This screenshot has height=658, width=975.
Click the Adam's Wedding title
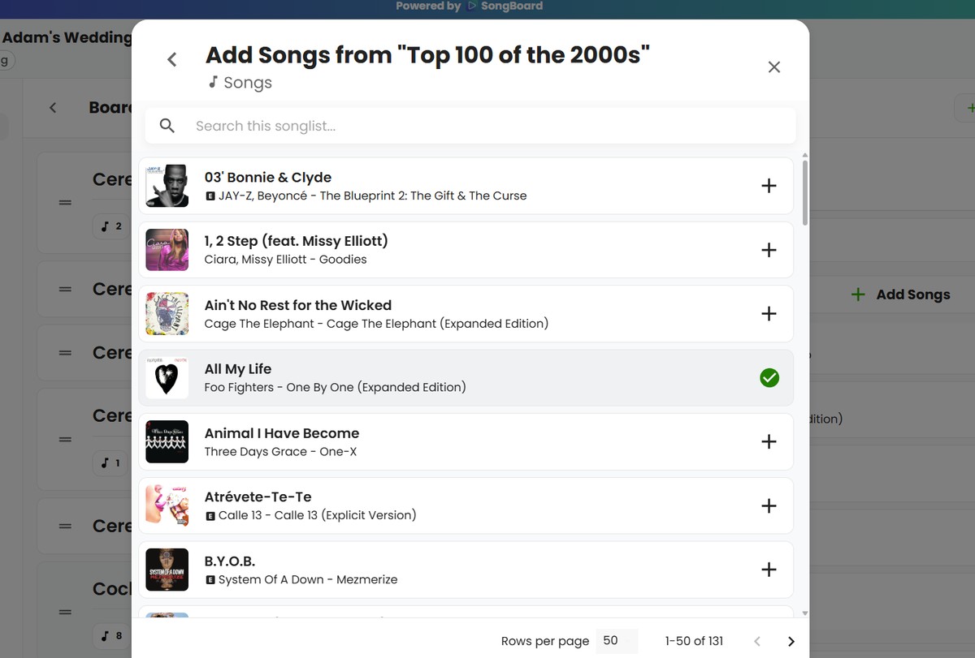tap(67, 37)
